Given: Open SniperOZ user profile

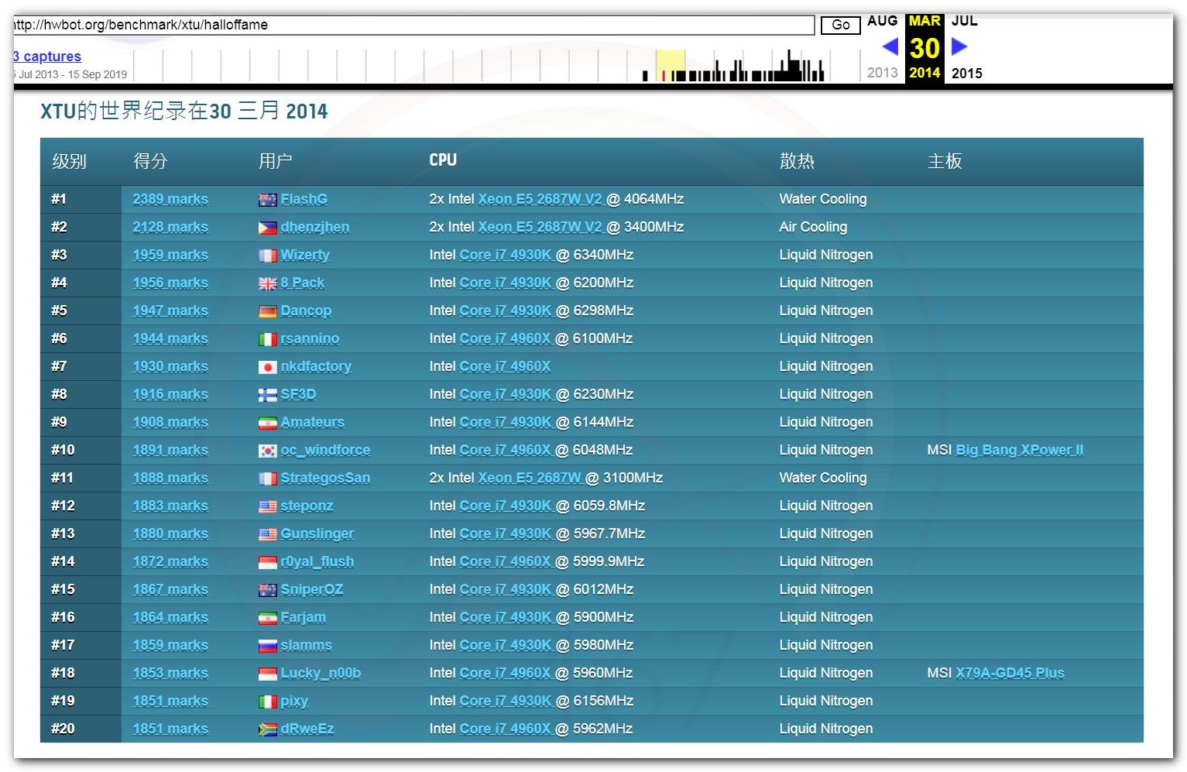Looking at the screenshot, I should pyautogui.click(x=311, y=589).
